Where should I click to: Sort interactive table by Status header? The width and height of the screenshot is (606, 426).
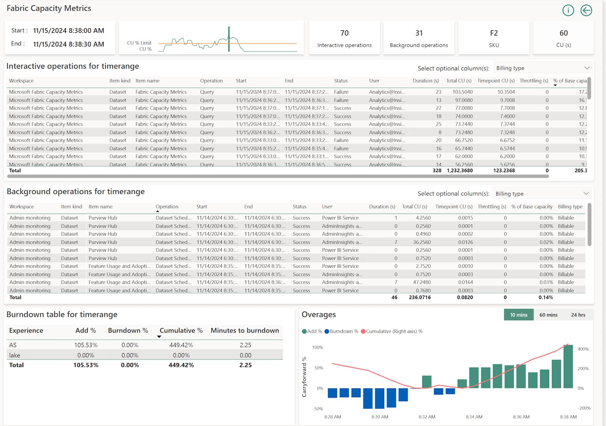tap(341, 81)
